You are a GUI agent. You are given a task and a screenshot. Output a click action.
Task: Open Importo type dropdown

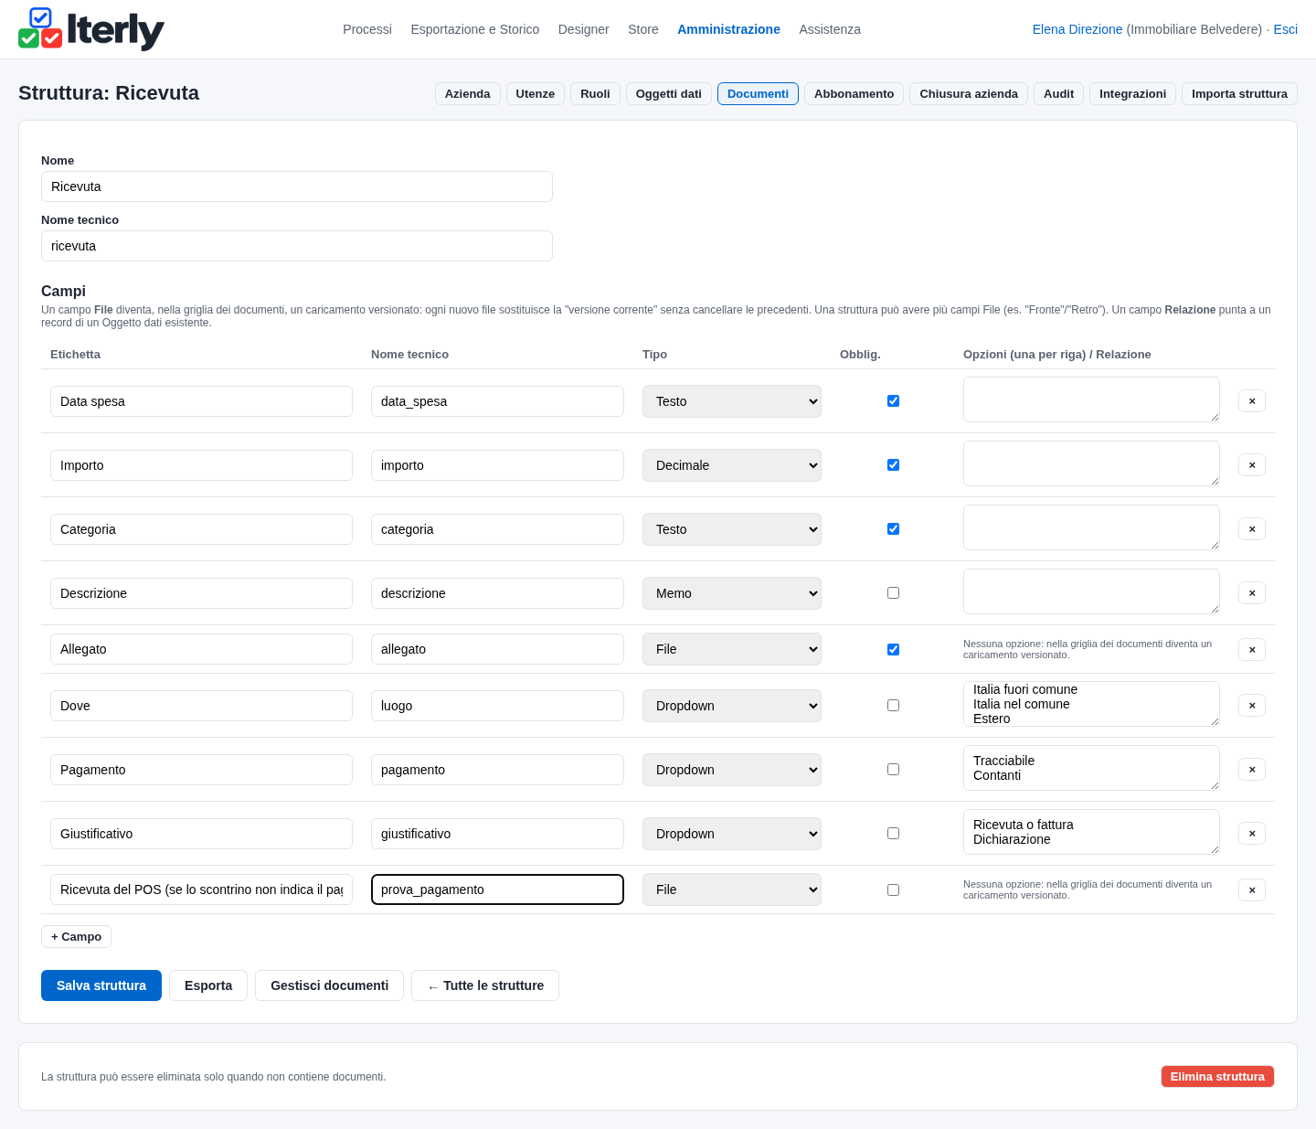point(732,465)
